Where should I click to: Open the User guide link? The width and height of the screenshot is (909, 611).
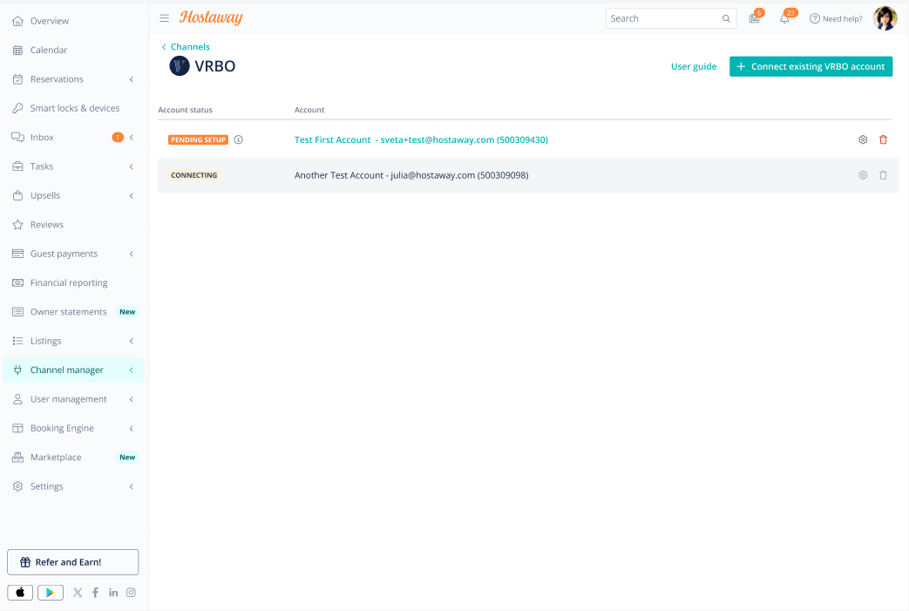(694, 66)
